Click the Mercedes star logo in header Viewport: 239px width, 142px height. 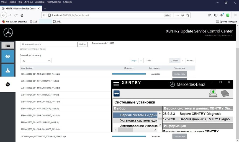(x=8, y=32)
